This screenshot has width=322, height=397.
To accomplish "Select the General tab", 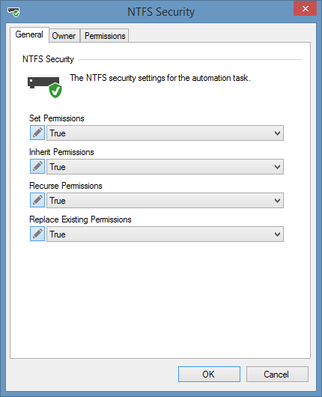I will [29, 34].
